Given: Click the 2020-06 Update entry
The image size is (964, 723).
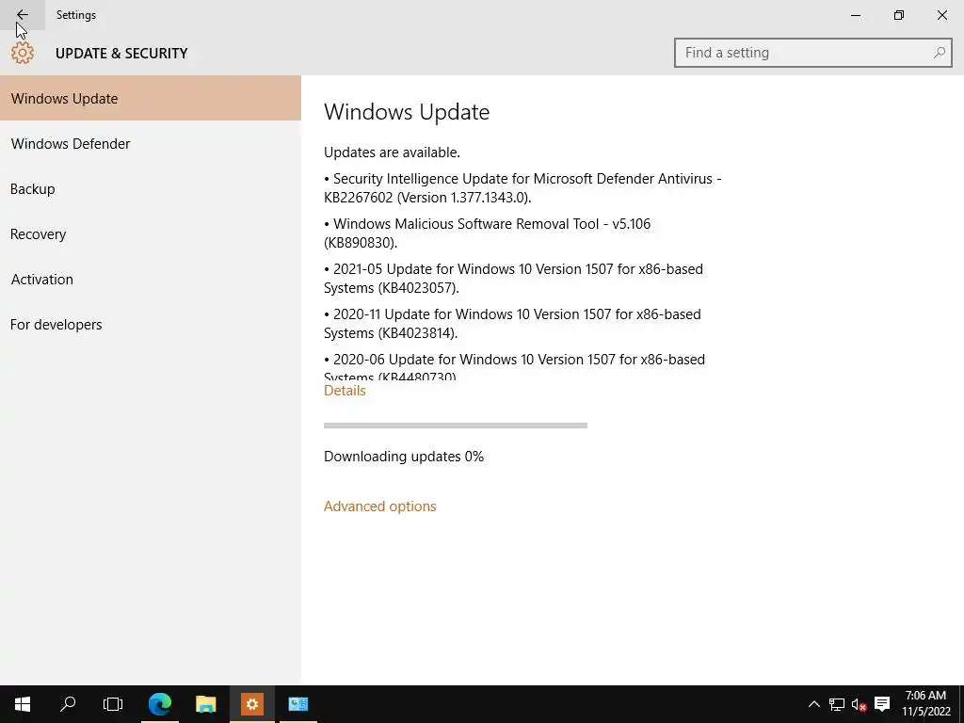Looking at the screenshot, I should 515,367.
